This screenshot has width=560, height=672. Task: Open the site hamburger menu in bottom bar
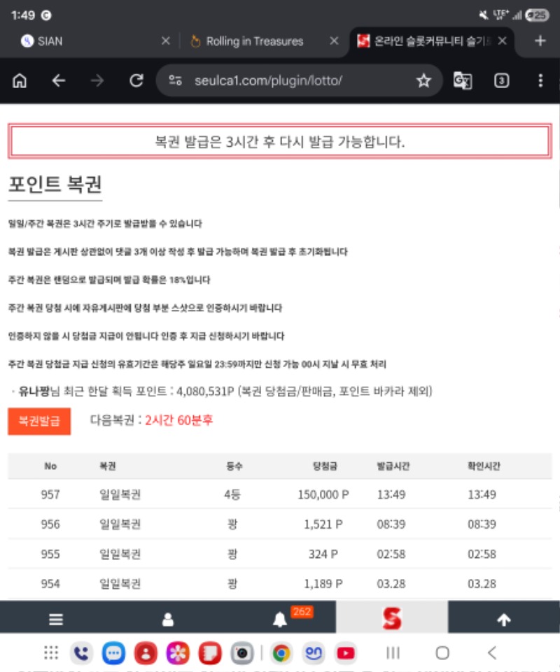(56, 620)
